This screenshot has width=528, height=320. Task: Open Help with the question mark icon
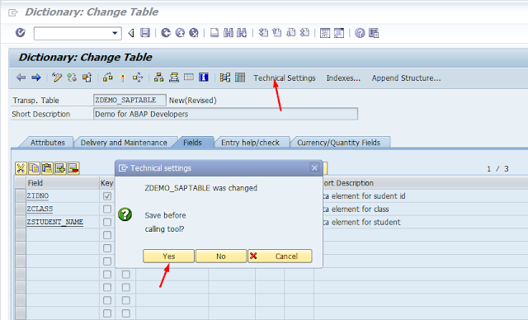(360, 33)
